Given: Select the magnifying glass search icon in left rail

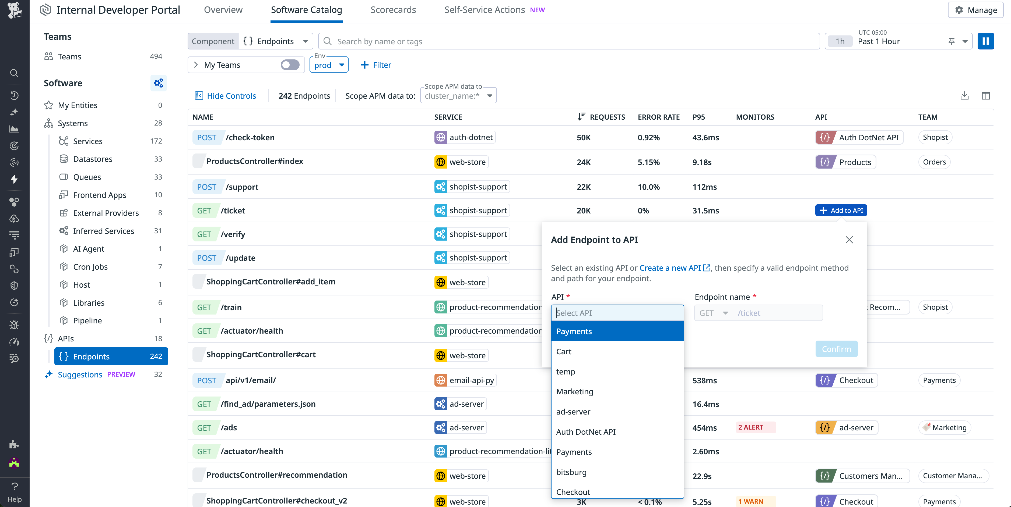Looking at the screenshot, I should pyautogui.click(x=14, y=73).
